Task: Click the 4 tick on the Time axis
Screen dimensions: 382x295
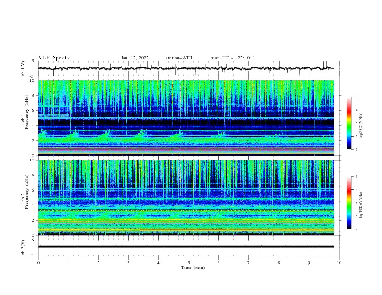Action: tap(158, 263)
